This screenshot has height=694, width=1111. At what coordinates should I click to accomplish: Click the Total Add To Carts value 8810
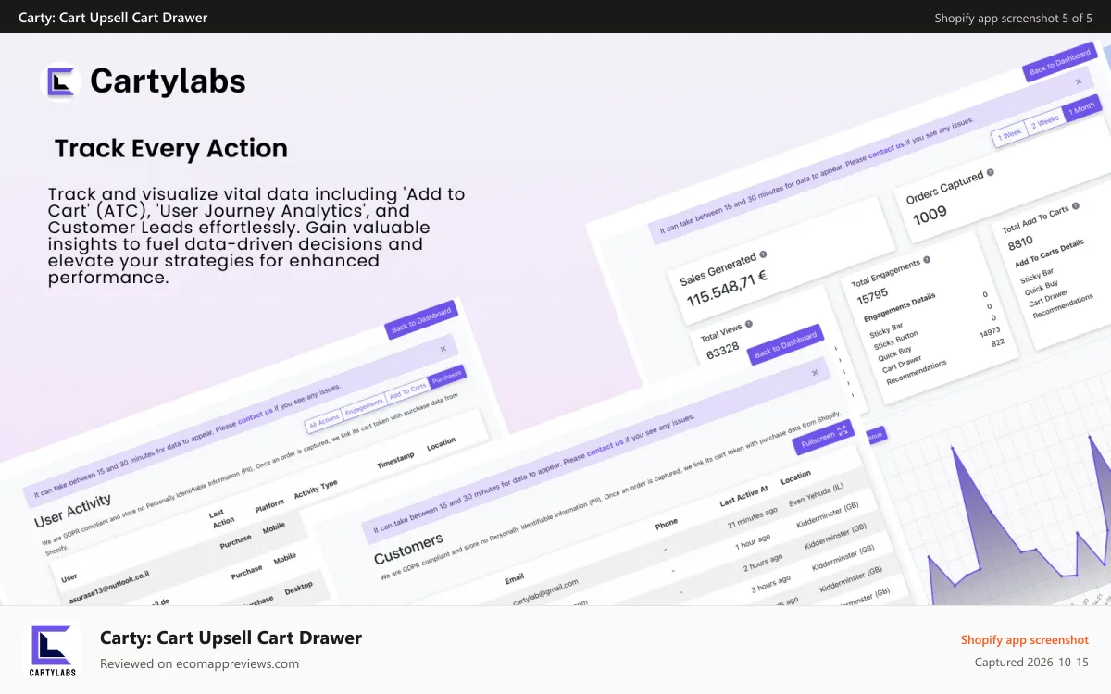click(1020, 242)
